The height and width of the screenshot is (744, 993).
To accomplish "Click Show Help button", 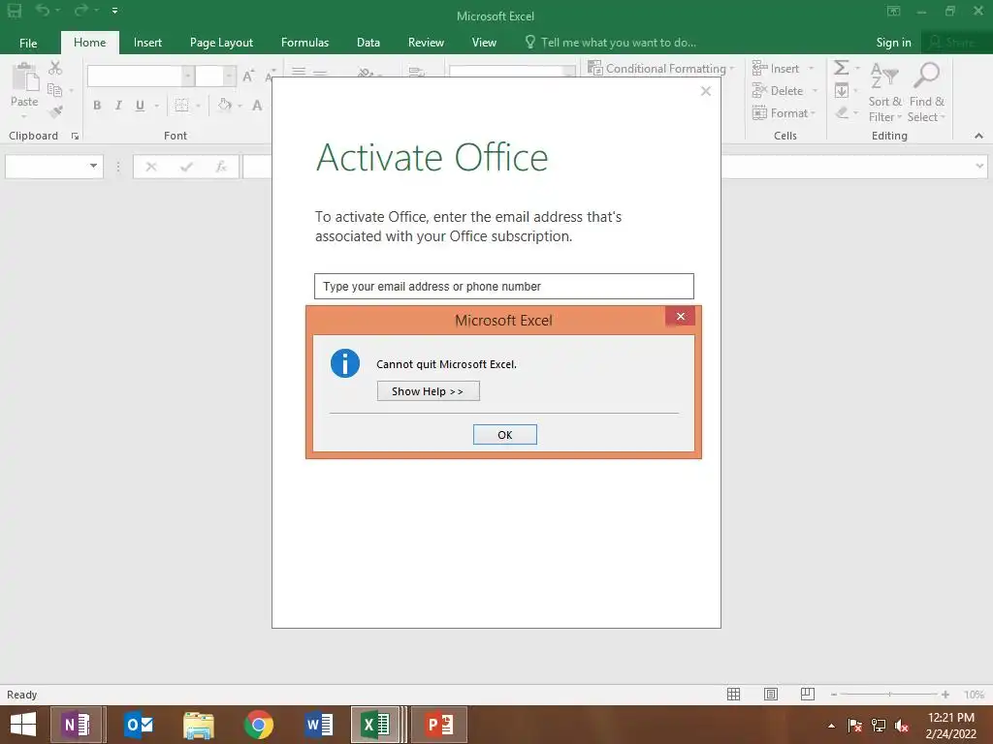I will tap(428, 391).
